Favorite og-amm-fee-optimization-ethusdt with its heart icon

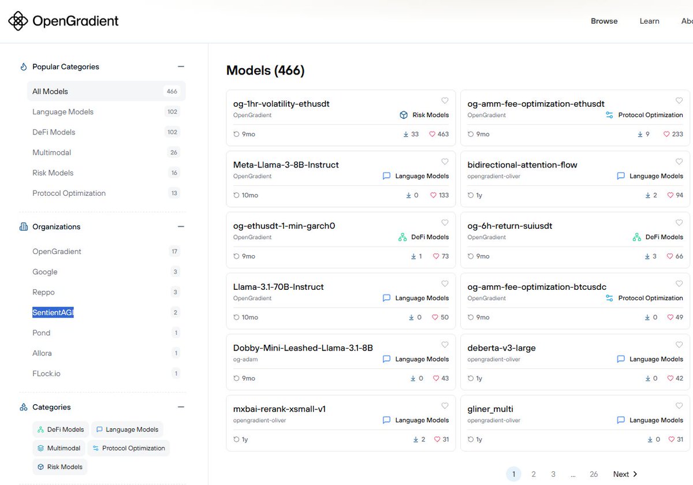pos(679,100)
